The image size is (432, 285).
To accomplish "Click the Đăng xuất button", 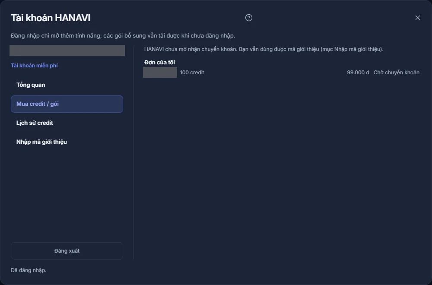I will pos(67,251).
